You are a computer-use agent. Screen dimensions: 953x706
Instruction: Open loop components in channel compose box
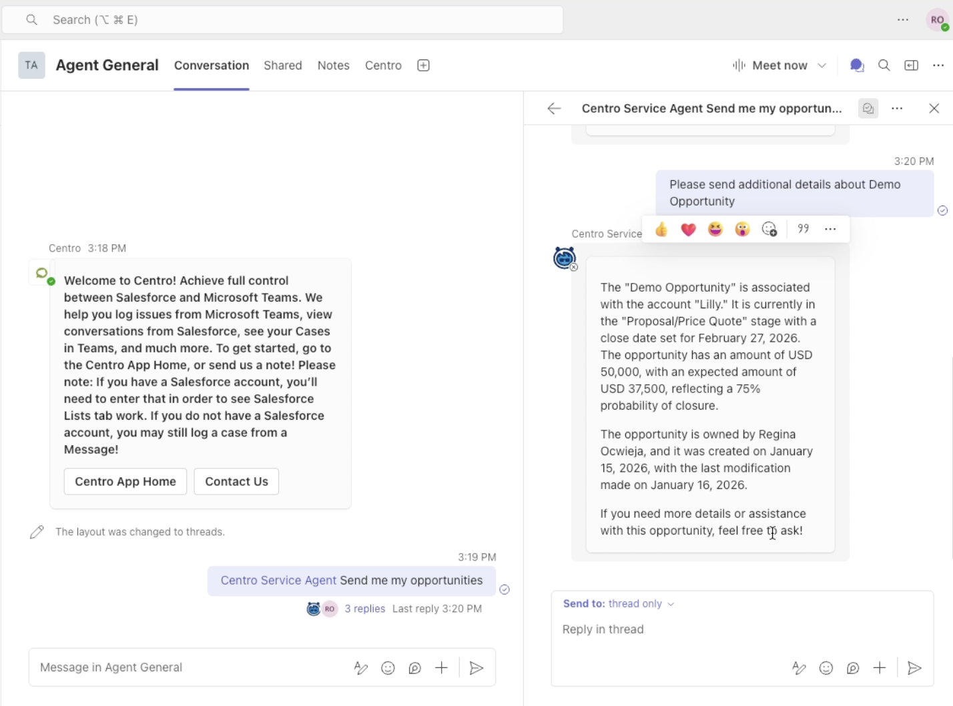(x=414, y=668)
